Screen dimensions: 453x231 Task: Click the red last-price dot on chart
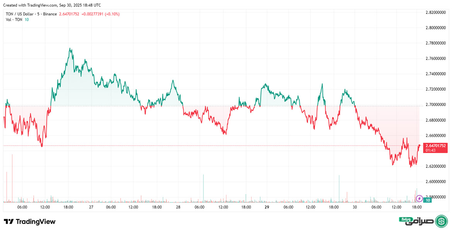pos(419,145)
